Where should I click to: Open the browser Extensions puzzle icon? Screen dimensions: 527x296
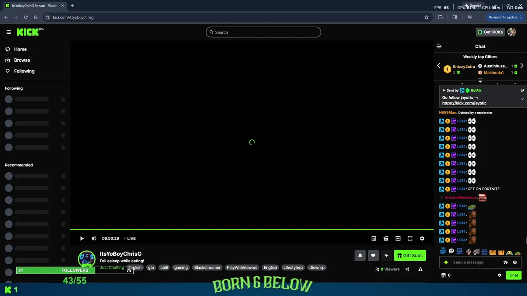441,17
